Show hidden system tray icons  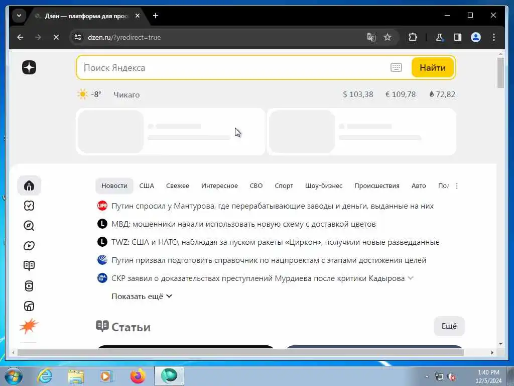click(427, 377)
